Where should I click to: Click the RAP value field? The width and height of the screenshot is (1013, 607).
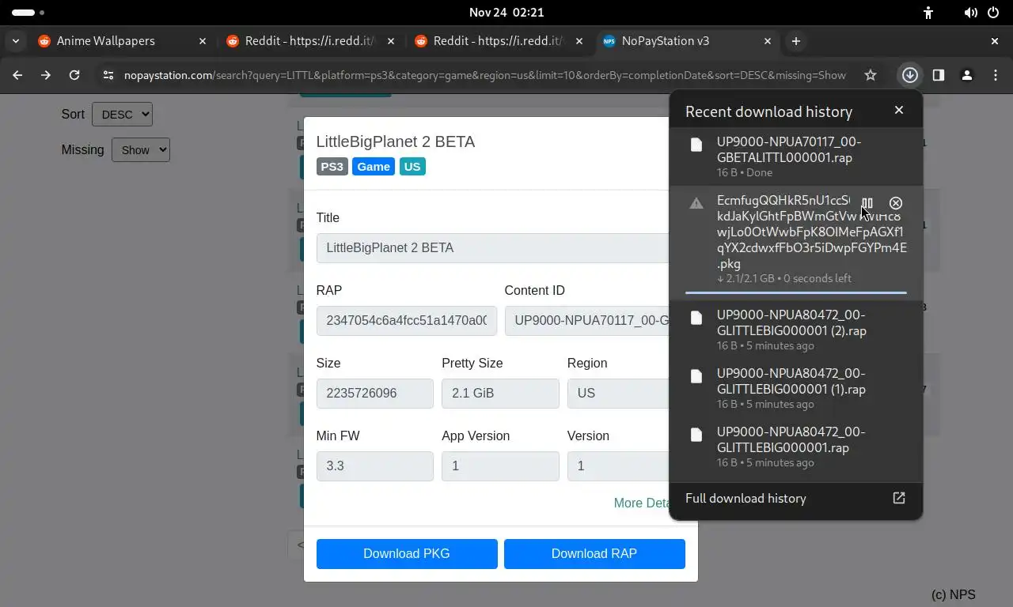[407, 321]
